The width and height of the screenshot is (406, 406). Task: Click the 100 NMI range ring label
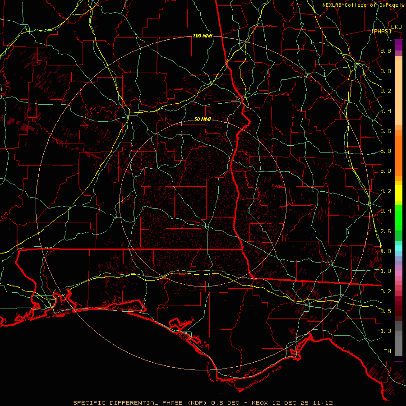pos(203,36)
